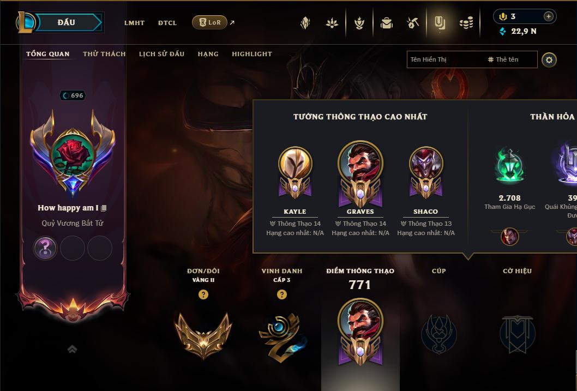Expand the banner upward chevron arrows
577x391 pixels.
[x=72, y=349]
